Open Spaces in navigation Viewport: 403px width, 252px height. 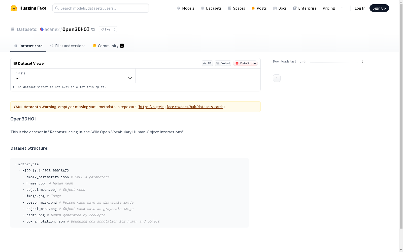click(x=237, y=8)
